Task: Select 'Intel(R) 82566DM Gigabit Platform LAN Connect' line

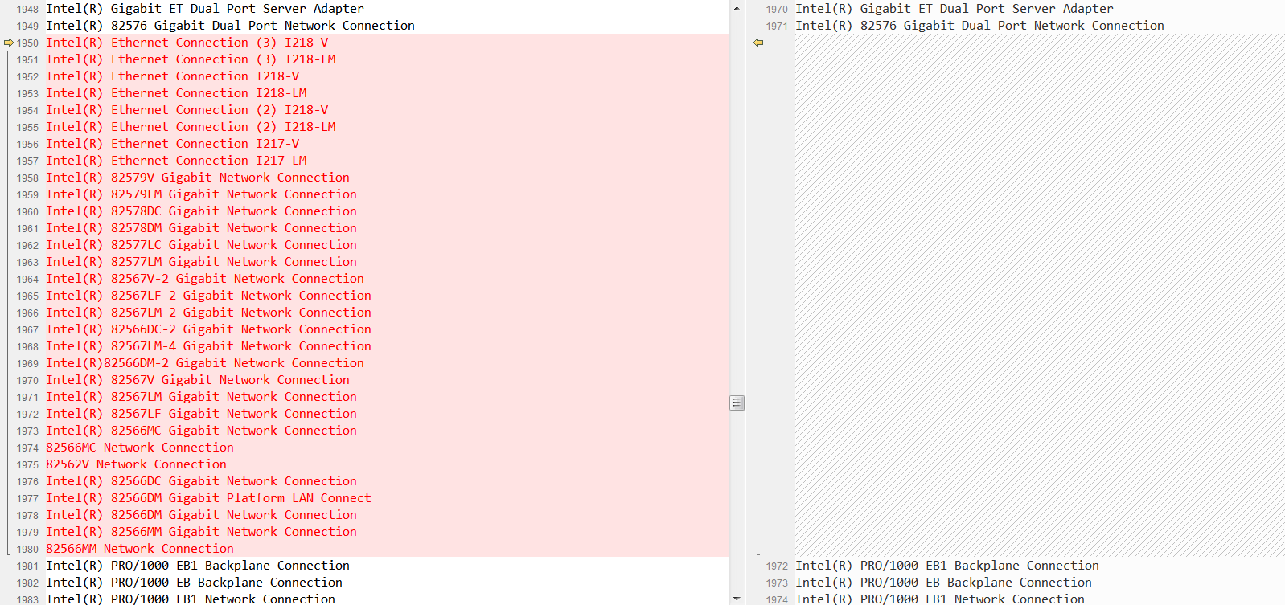Action: point(208,498)
